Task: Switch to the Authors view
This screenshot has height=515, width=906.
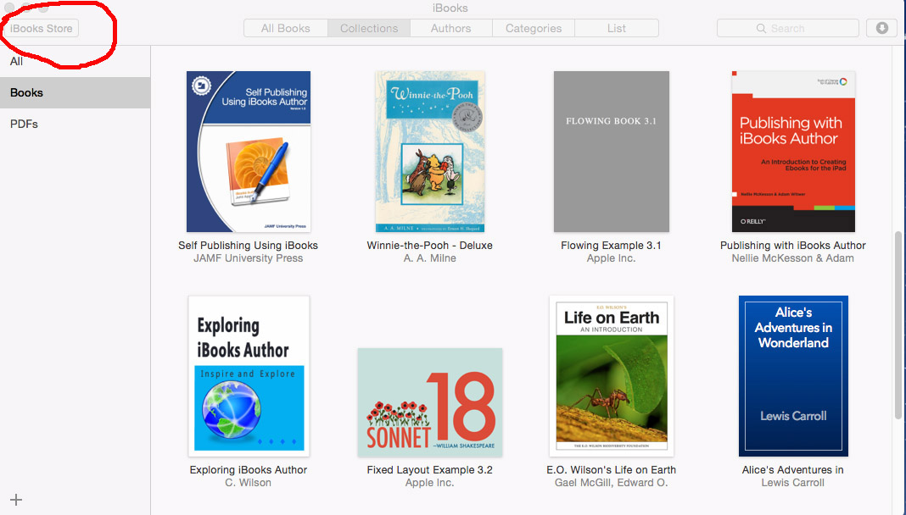Action: (451, 28)
